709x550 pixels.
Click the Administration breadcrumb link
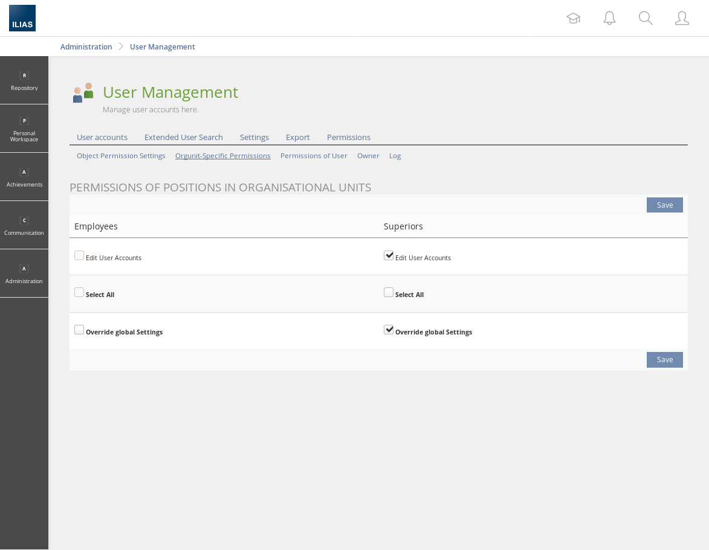[86, 46]
